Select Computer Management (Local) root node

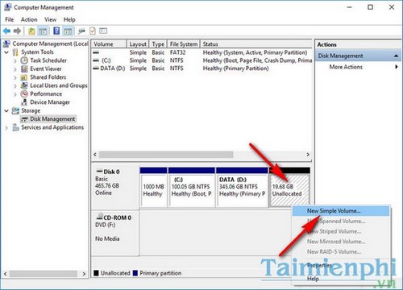tap(50, 43)
